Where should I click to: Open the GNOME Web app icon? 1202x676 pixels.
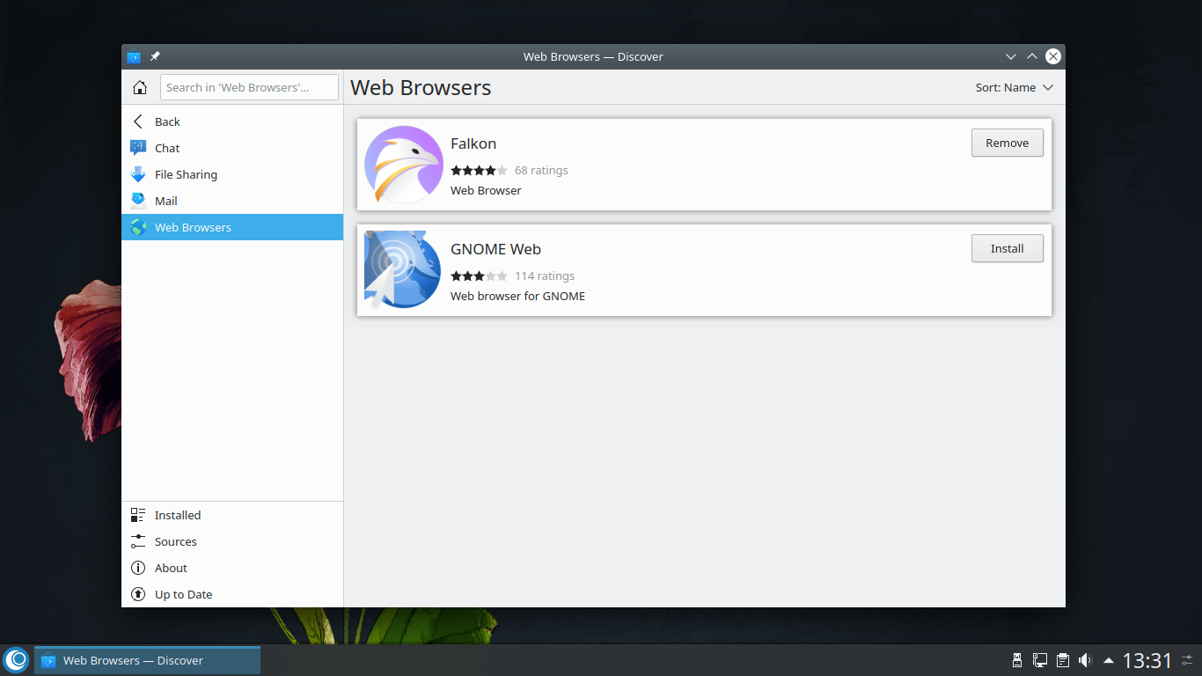(403, 269)
